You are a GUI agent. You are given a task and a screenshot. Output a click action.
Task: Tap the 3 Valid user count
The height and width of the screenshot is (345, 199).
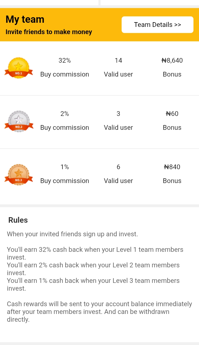tap(118, 114)
